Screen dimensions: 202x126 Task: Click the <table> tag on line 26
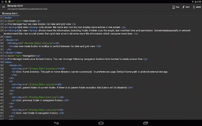8,37
